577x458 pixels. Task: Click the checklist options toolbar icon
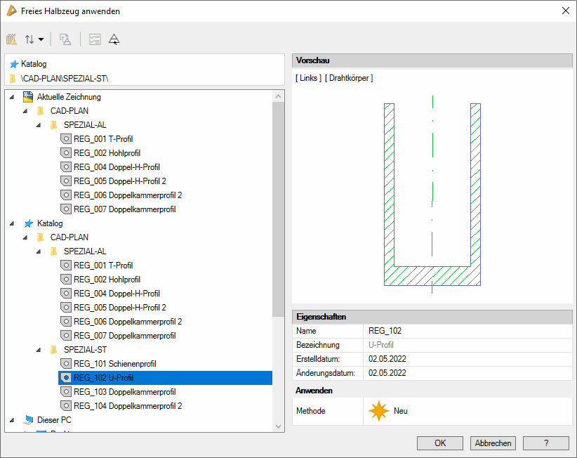(x=95, y=39)
